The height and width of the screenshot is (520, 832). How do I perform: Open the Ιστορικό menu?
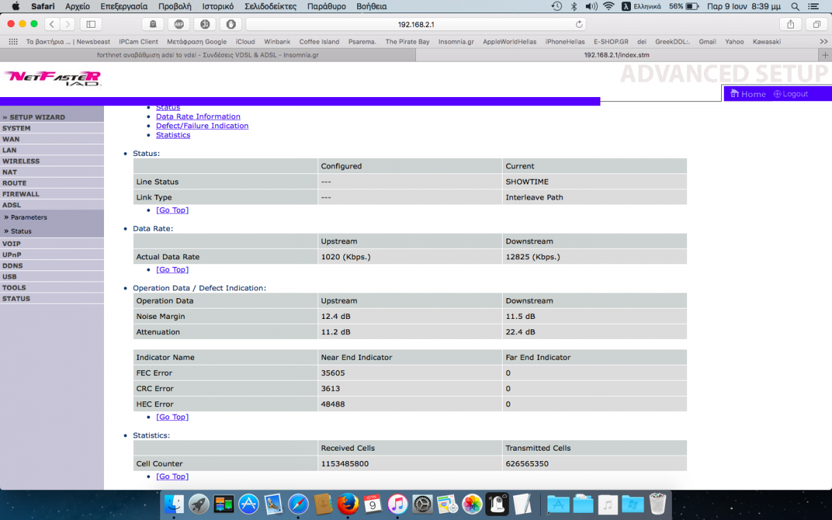(218, 6)
